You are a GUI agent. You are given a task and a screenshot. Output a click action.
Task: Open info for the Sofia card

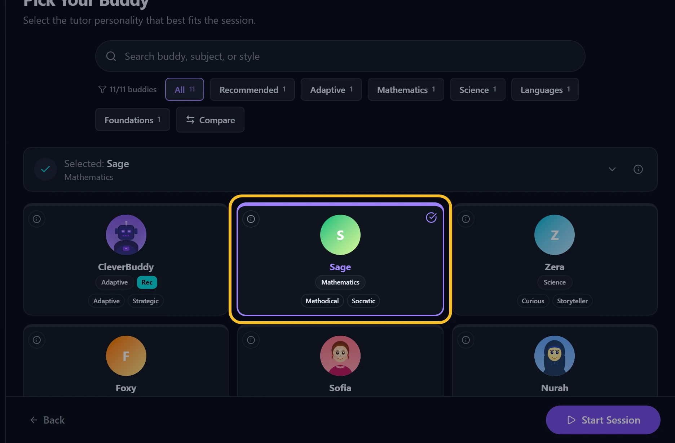[x=251, y=340]
